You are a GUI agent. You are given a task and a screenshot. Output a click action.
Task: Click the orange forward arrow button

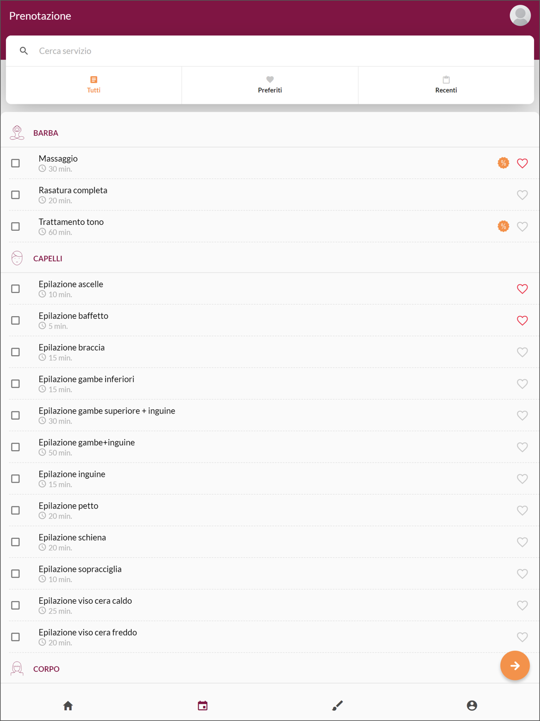pyautogui.click(x=515, y=665)
